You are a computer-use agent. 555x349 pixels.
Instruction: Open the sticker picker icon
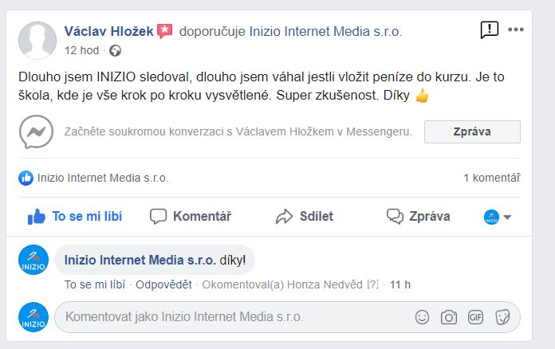[x=502, y=317]
